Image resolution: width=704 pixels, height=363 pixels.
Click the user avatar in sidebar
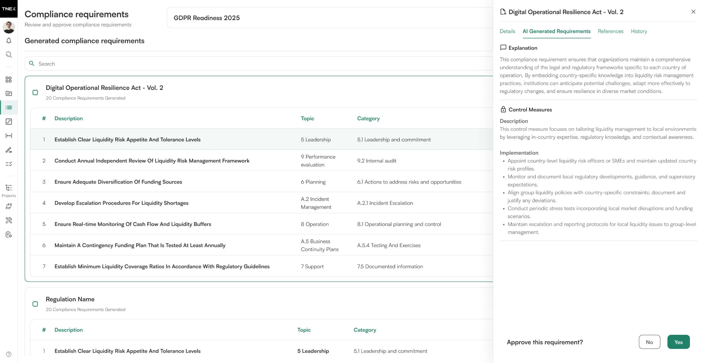tap(9, 27)
